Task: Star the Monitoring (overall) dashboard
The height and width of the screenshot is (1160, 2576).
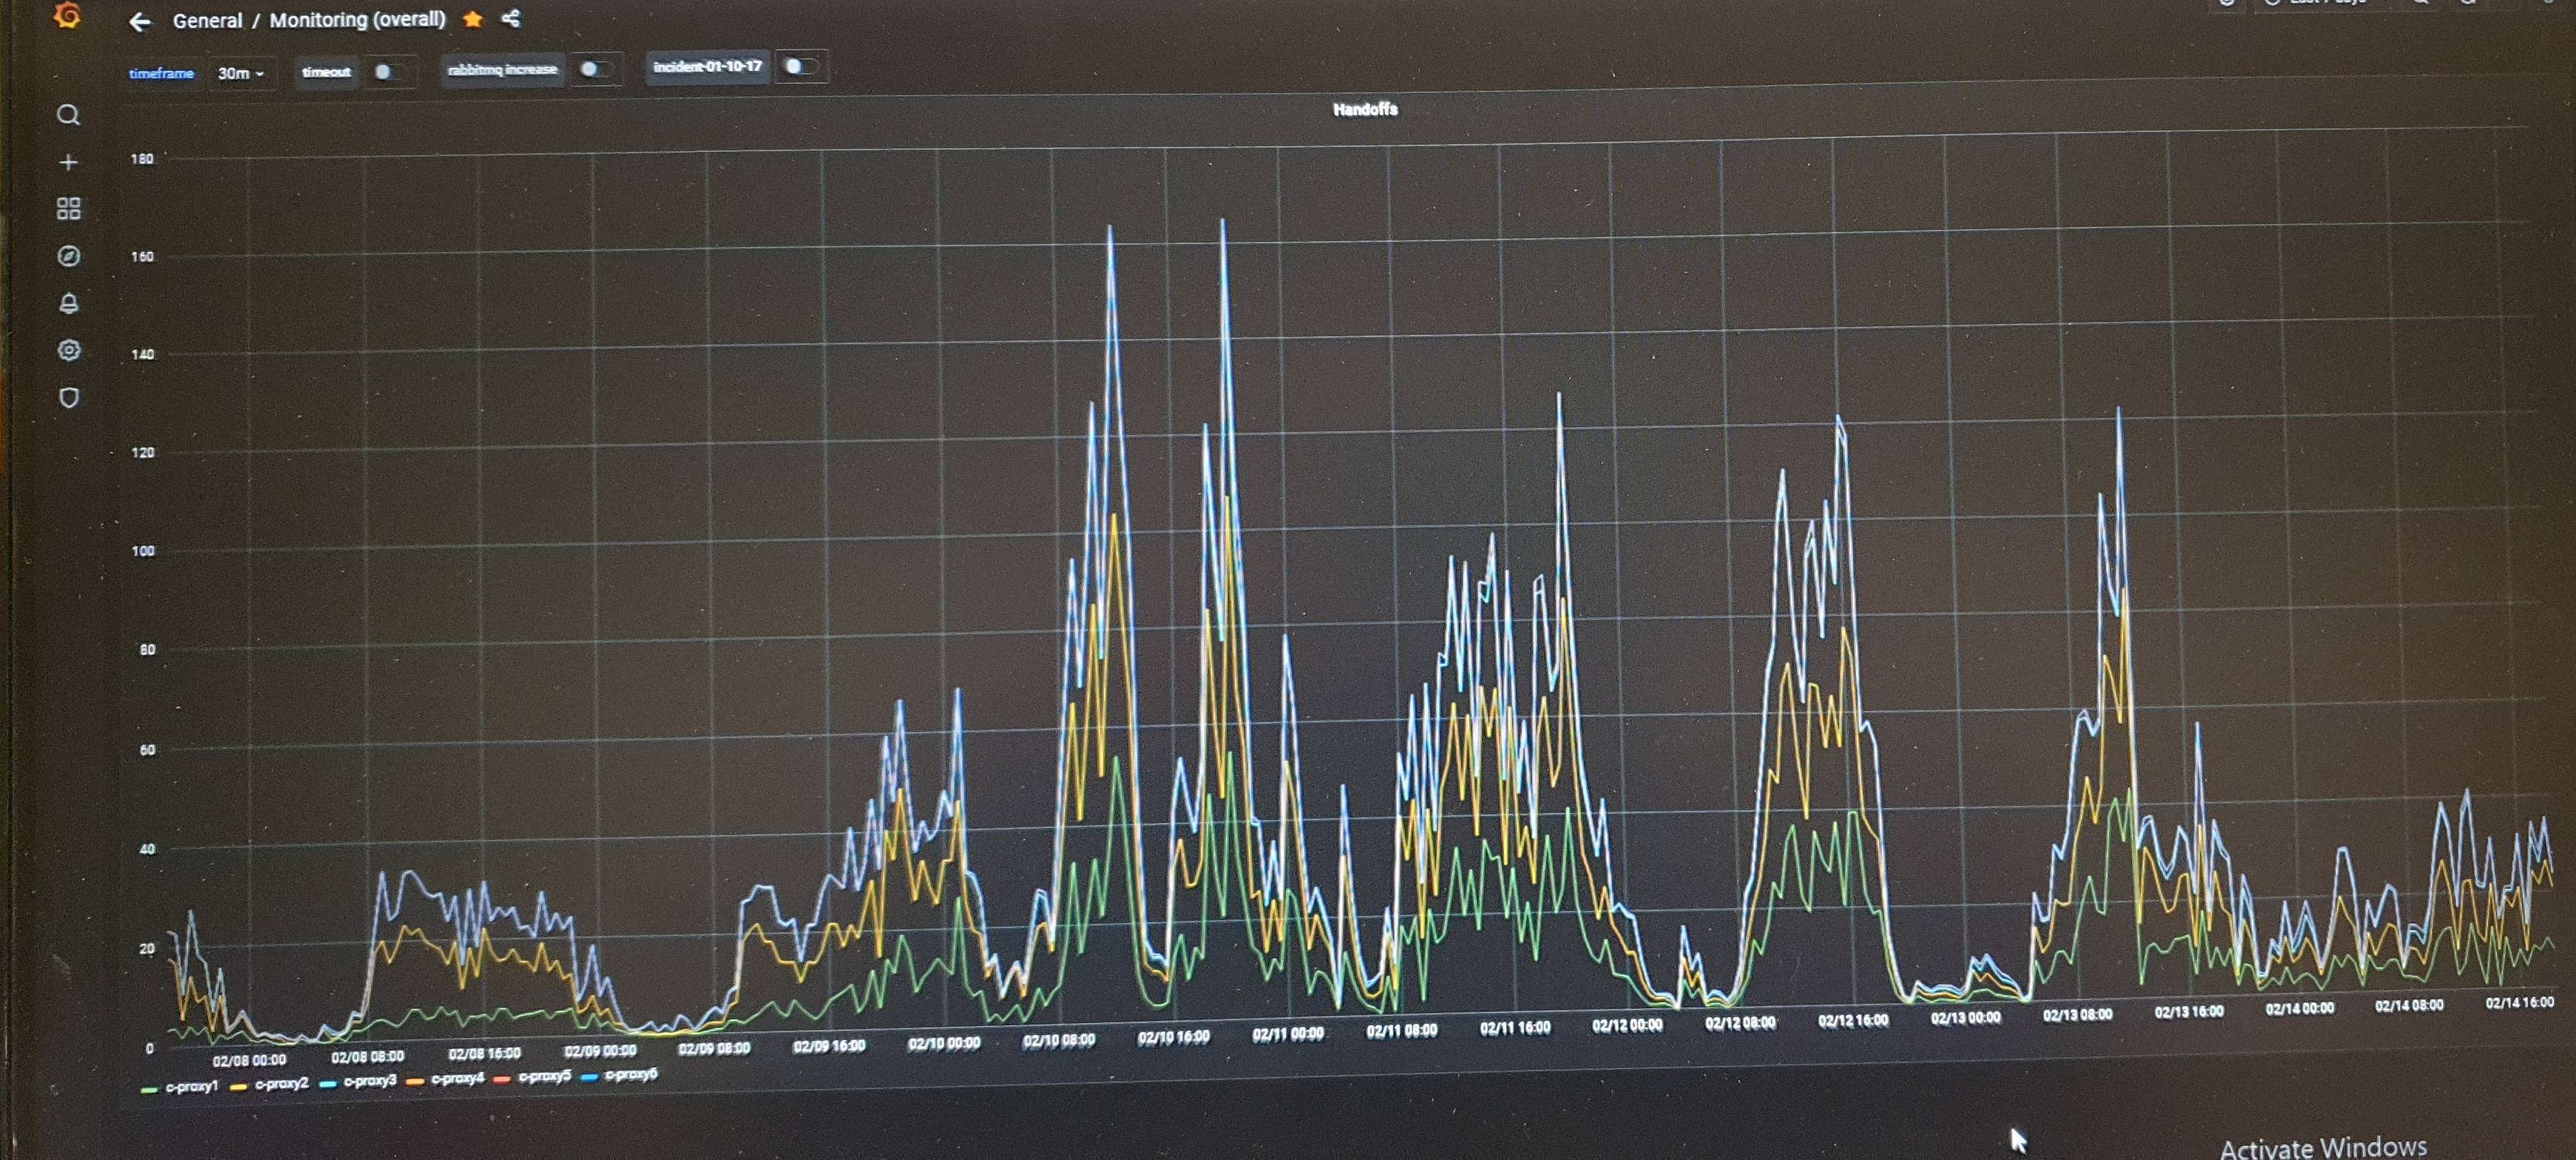Action: [x=473, y=19]
